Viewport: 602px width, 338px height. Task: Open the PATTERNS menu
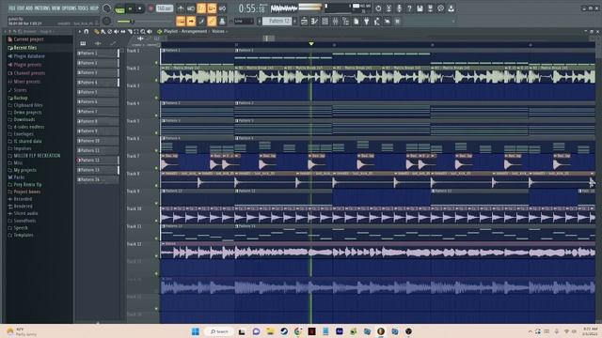tap(42, 8)
